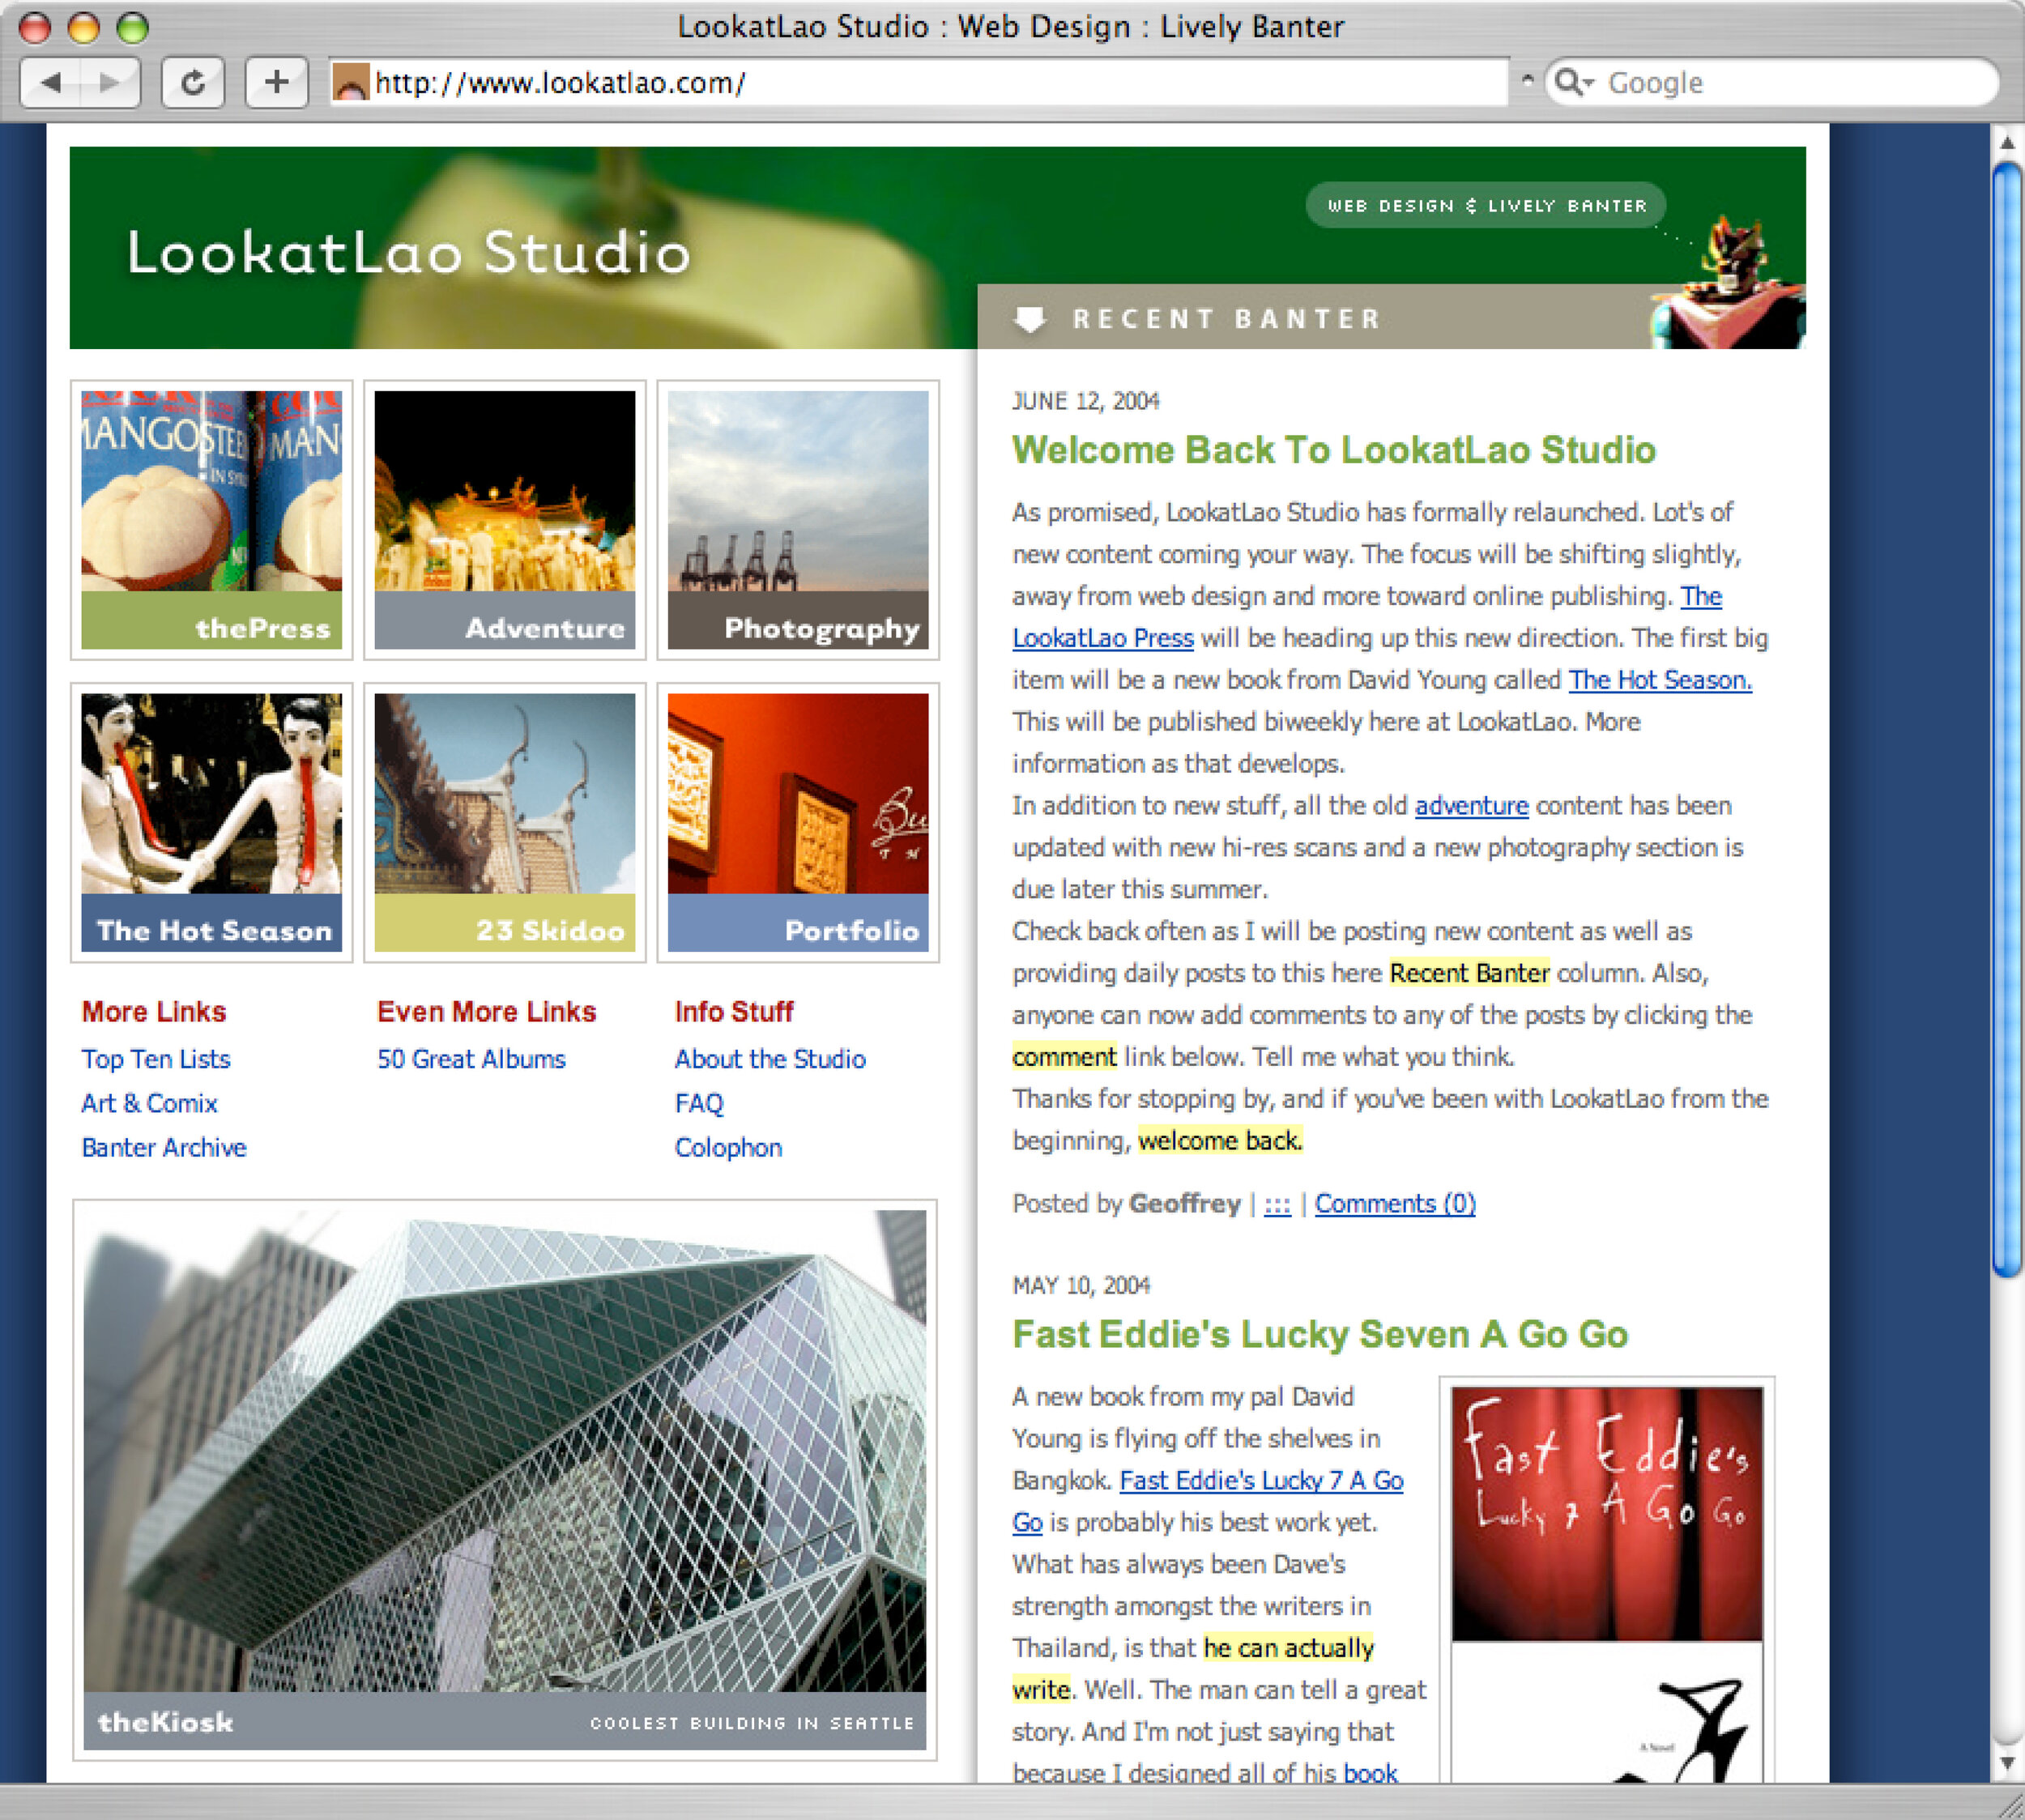
Task: Click the ::: icon next to Geoffrey
Action: pos(1278,1204)
